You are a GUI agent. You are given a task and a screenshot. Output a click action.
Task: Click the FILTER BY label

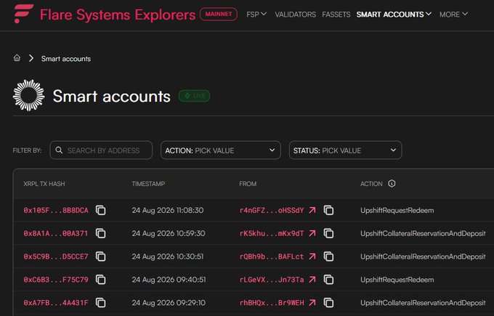point(27,150)
